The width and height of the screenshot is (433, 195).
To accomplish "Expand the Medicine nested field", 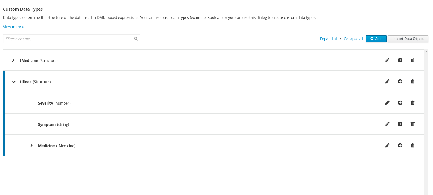I will coord(31,146).
